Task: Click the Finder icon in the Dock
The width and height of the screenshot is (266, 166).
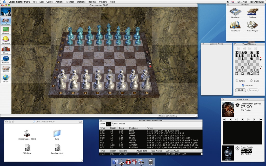Action: [x=115, y=162]
